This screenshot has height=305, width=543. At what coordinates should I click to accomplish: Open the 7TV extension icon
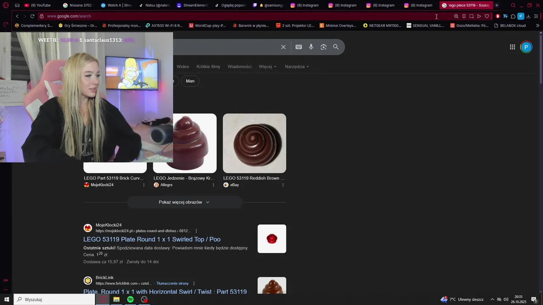tap(505, 16)
